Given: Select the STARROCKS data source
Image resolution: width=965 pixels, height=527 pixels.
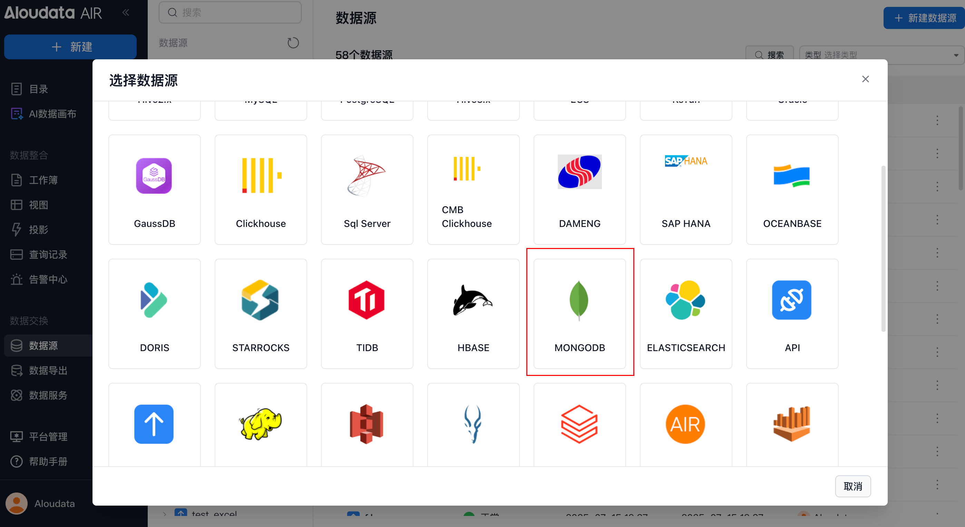Looking at the screenshot, I should point(260,313).
